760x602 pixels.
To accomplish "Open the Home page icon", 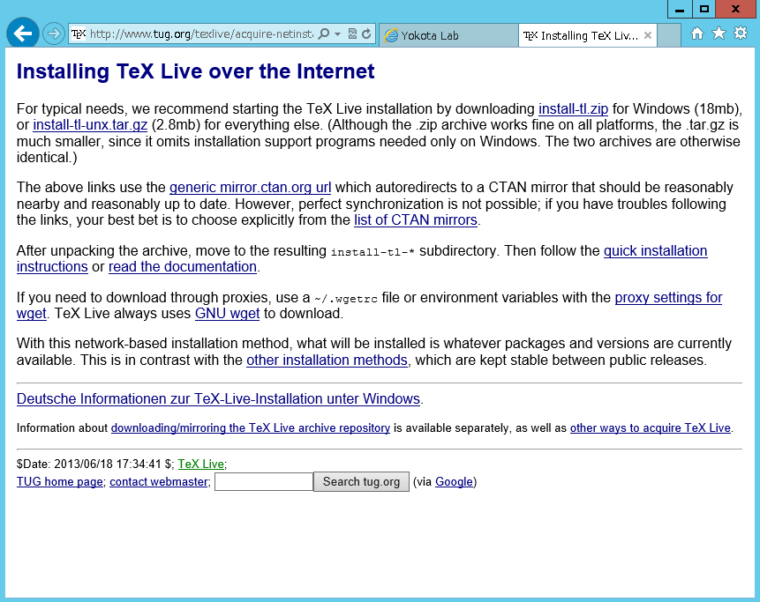I will click(x=697, y=33).
